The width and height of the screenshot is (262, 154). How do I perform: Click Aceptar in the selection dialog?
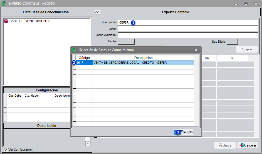pos(184,132)
